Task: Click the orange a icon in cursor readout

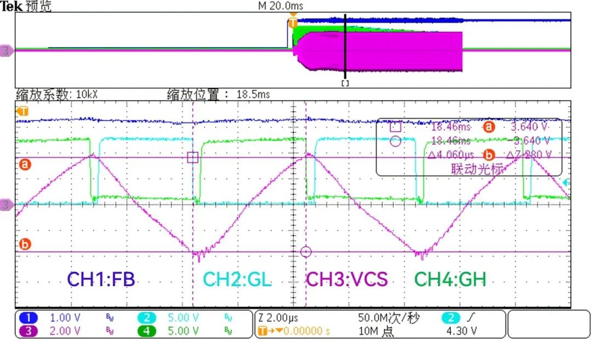Action: (488, 126)
